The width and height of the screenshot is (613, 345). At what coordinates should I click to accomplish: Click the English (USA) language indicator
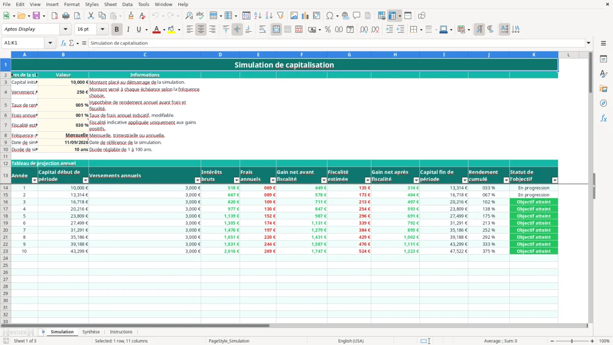pyautogui.click(x=351, y=341)
